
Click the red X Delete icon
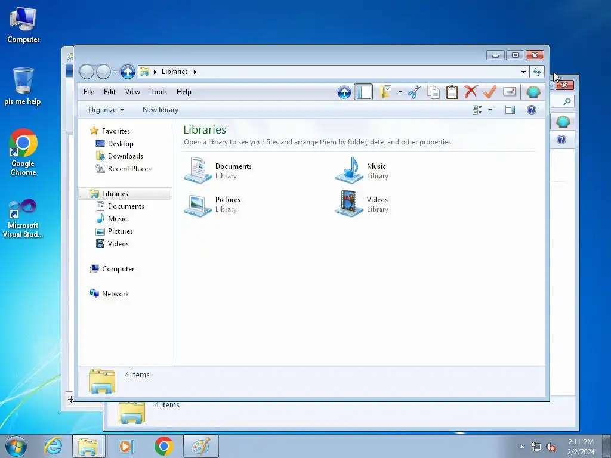pyautogui.click(x=471, y=92)
